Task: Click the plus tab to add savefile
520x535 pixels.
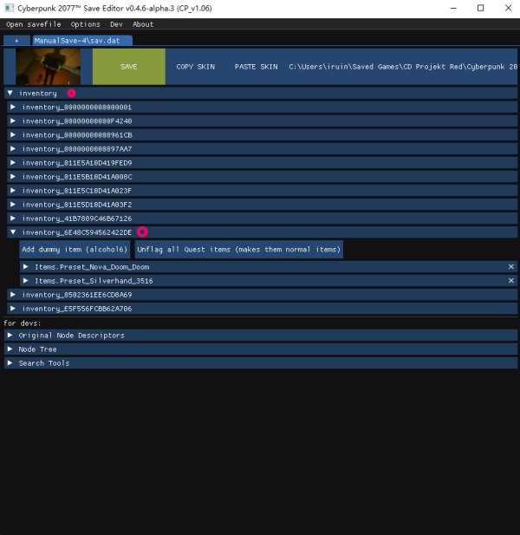Action: click(16, 40)
